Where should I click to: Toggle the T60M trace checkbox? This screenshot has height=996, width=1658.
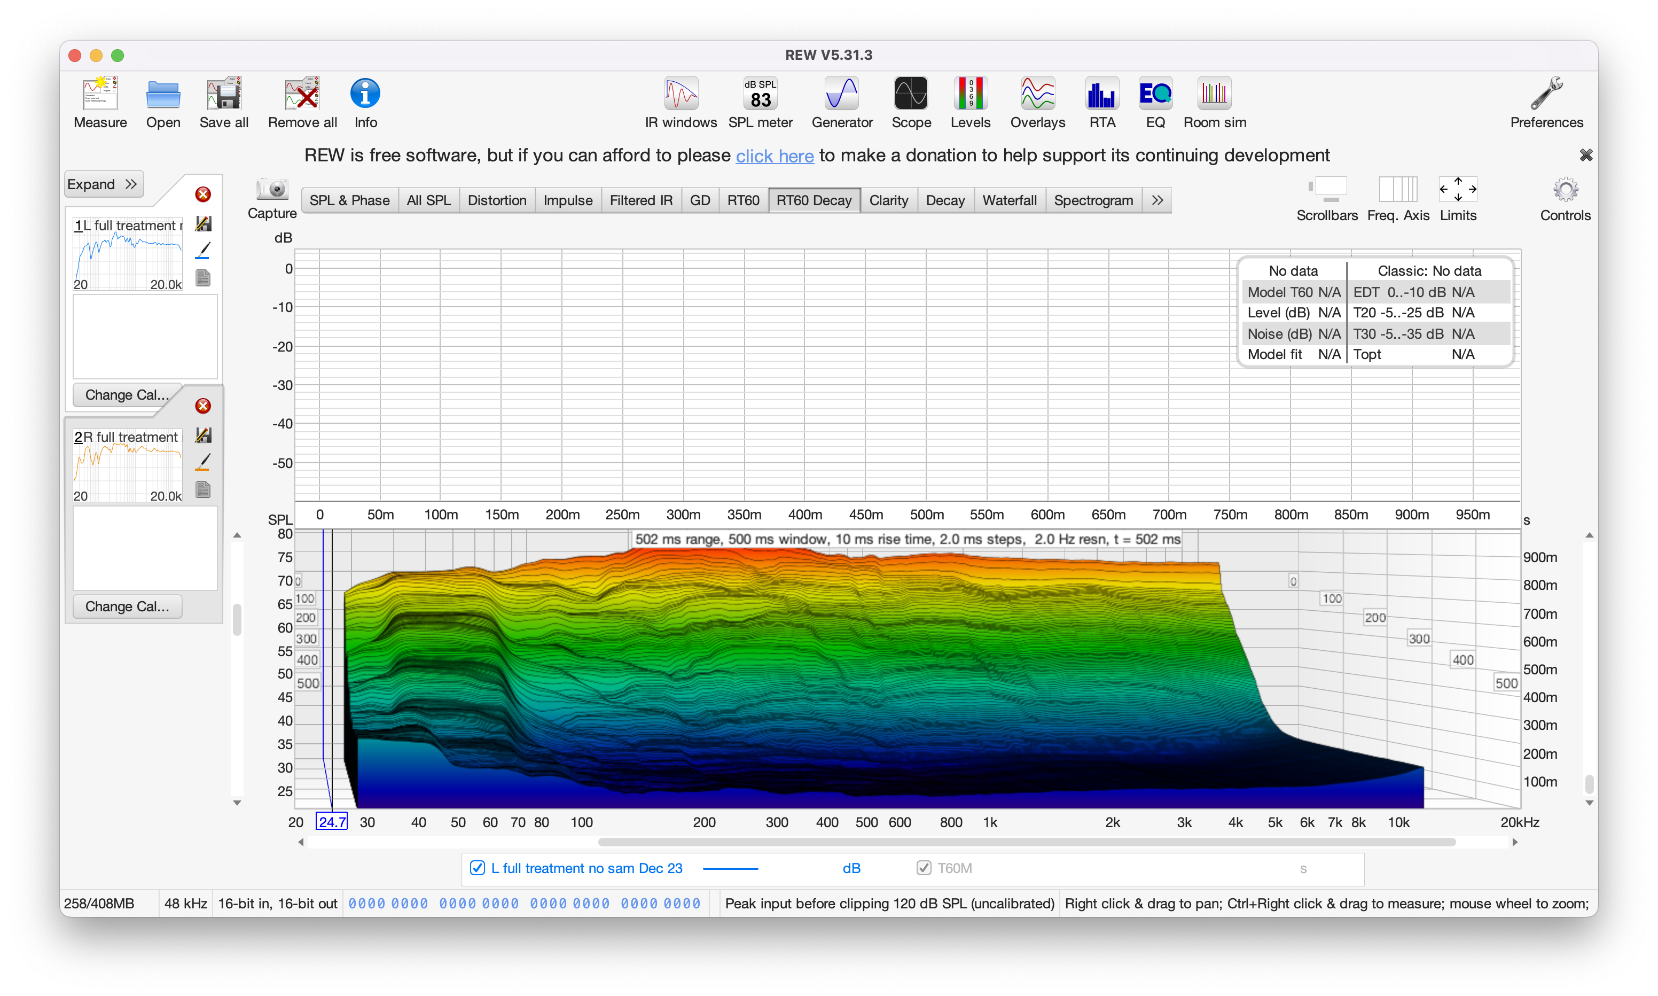[x=924, y=868]
